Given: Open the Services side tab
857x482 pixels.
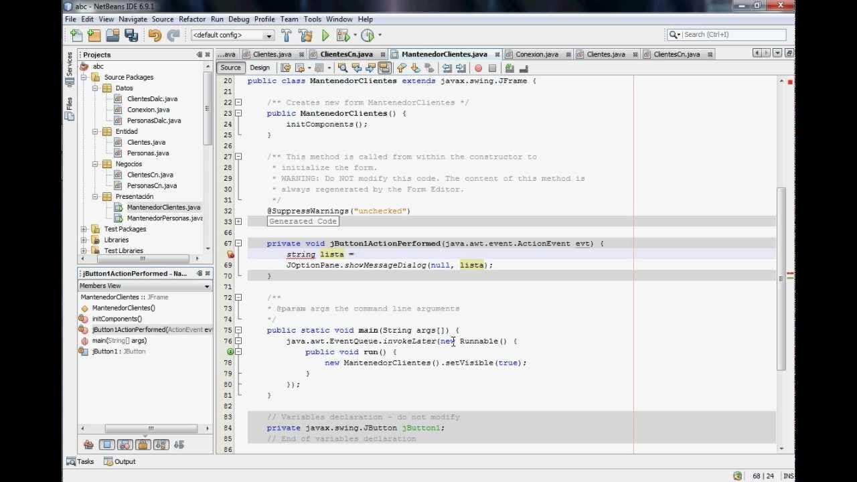Looking at the screenshot, I should (x=69, y=69).
